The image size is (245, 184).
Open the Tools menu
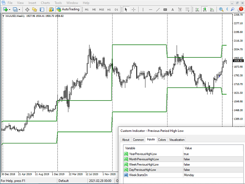pos(58,3)
